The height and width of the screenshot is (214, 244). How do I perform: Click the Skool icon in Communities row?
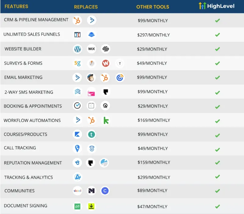[x=77, y=191]
